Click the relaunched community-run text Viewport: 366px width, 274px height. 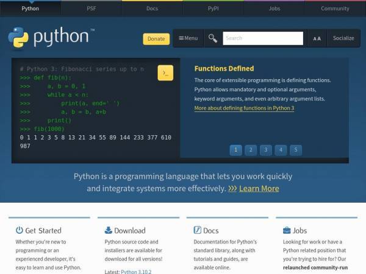coord(315,267)
